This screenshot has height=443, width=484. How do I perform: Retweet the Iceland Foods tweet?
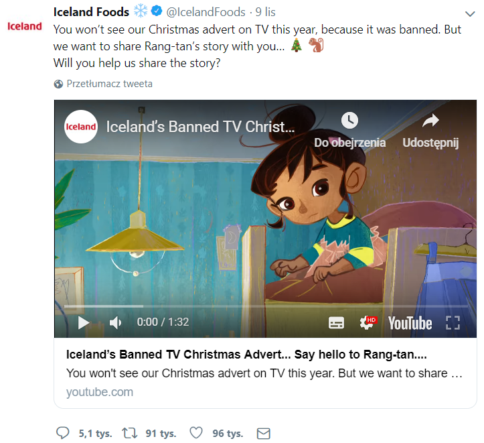tap(131, 433)
